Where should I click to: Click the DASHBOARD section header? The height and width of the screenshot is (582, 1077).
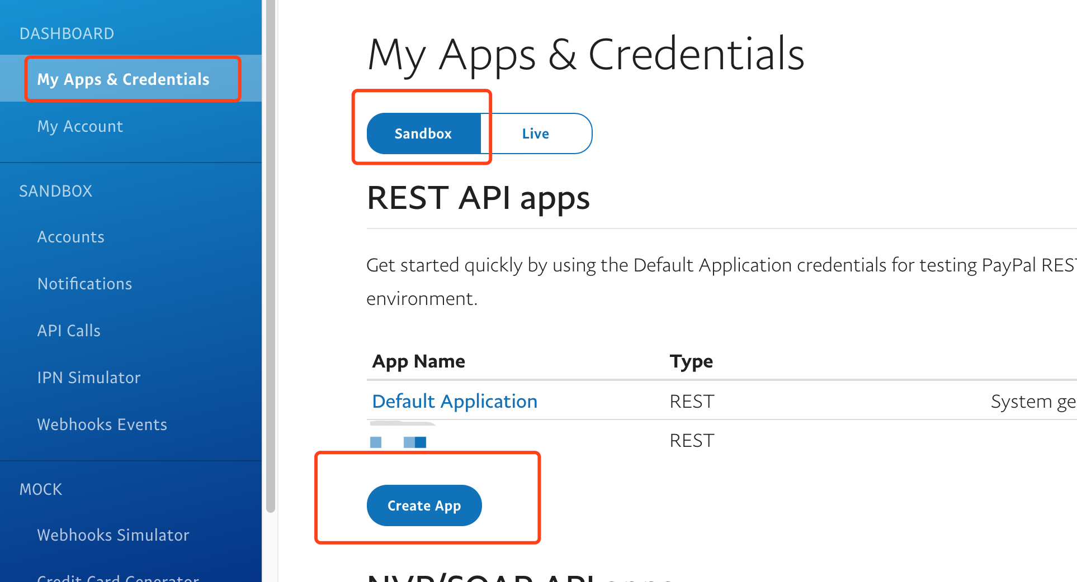pos(67,34)
